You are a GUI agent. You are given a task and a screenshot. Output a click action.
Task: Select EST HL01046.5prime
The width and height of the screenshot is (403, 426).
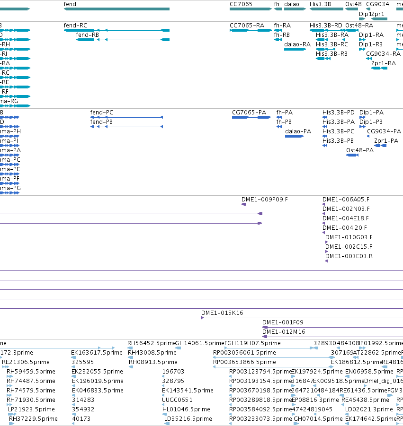coord(165,414)
